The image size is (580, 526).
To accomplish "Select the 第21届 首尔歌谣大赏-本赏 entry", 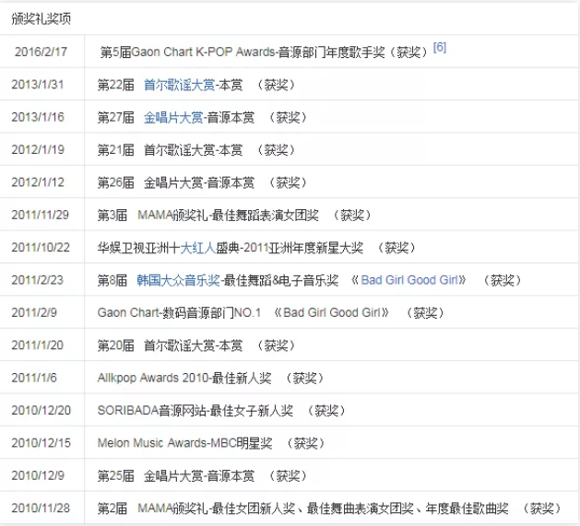I will 196,150.
